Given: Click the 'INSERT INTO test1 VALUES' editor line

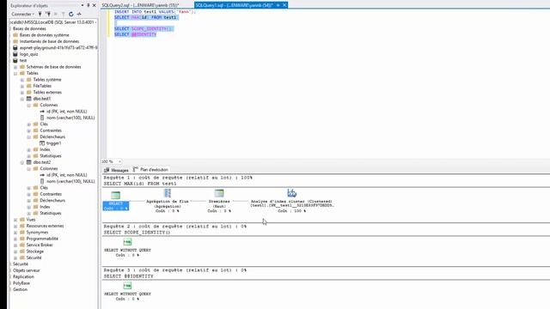Looking at the screenshot, I should click(155, 11).
